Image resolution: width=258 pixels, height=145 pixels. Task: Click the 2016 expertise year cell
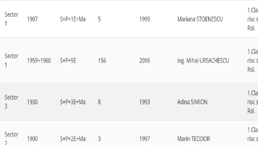pyautogui.click(x=144, y=61)
